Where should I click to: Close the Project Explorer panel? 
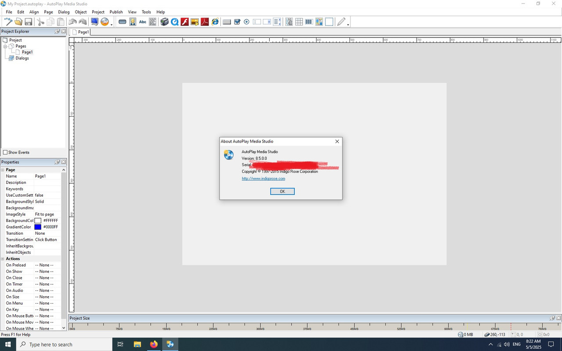tap(64, 31)
